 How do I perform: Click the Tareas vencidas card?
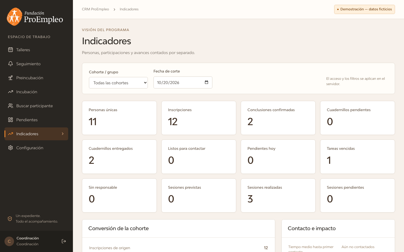pos(357,157)
